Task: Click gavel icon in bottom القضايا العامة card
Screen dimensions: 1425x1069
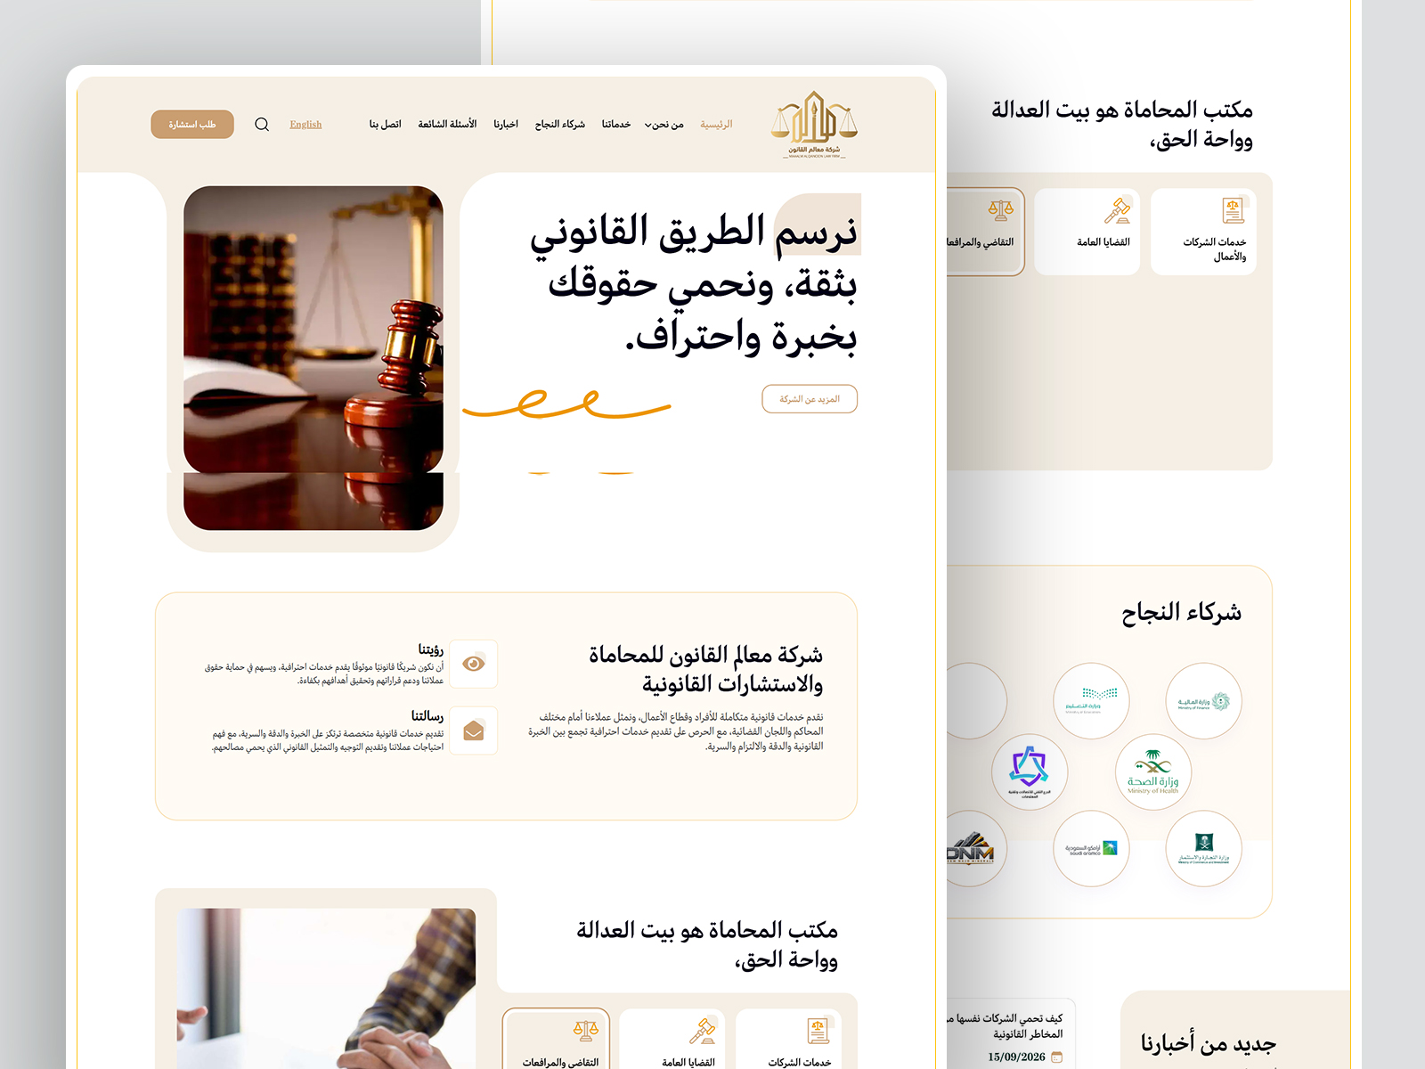Action: point(703,1031)
